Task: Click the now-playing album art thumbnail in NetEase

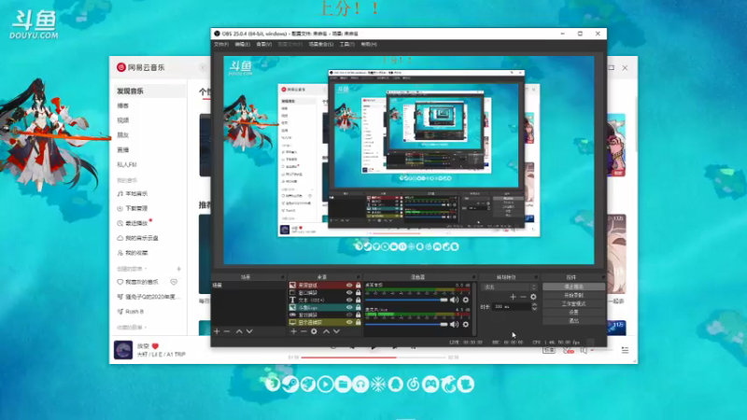Action: (x=123, y=349)
